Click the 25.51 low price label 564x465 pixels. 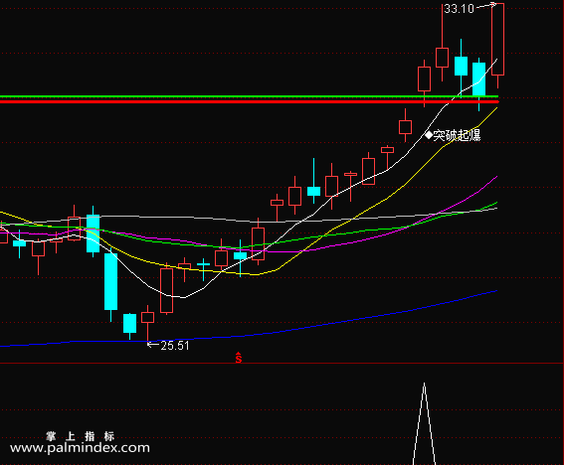[x=175, y=346]
